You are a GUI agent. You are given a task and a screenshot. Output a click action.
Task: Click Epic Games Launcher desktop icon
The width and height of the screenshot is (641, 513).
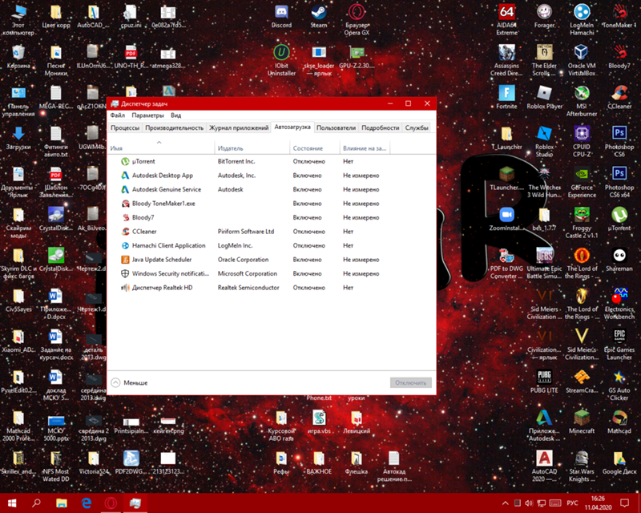tap(619, 337)
